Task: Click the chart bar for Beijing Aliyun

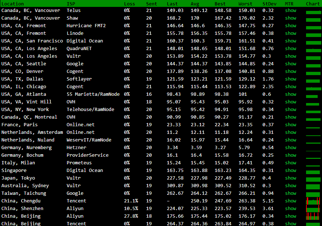Action: click(313, 216)
